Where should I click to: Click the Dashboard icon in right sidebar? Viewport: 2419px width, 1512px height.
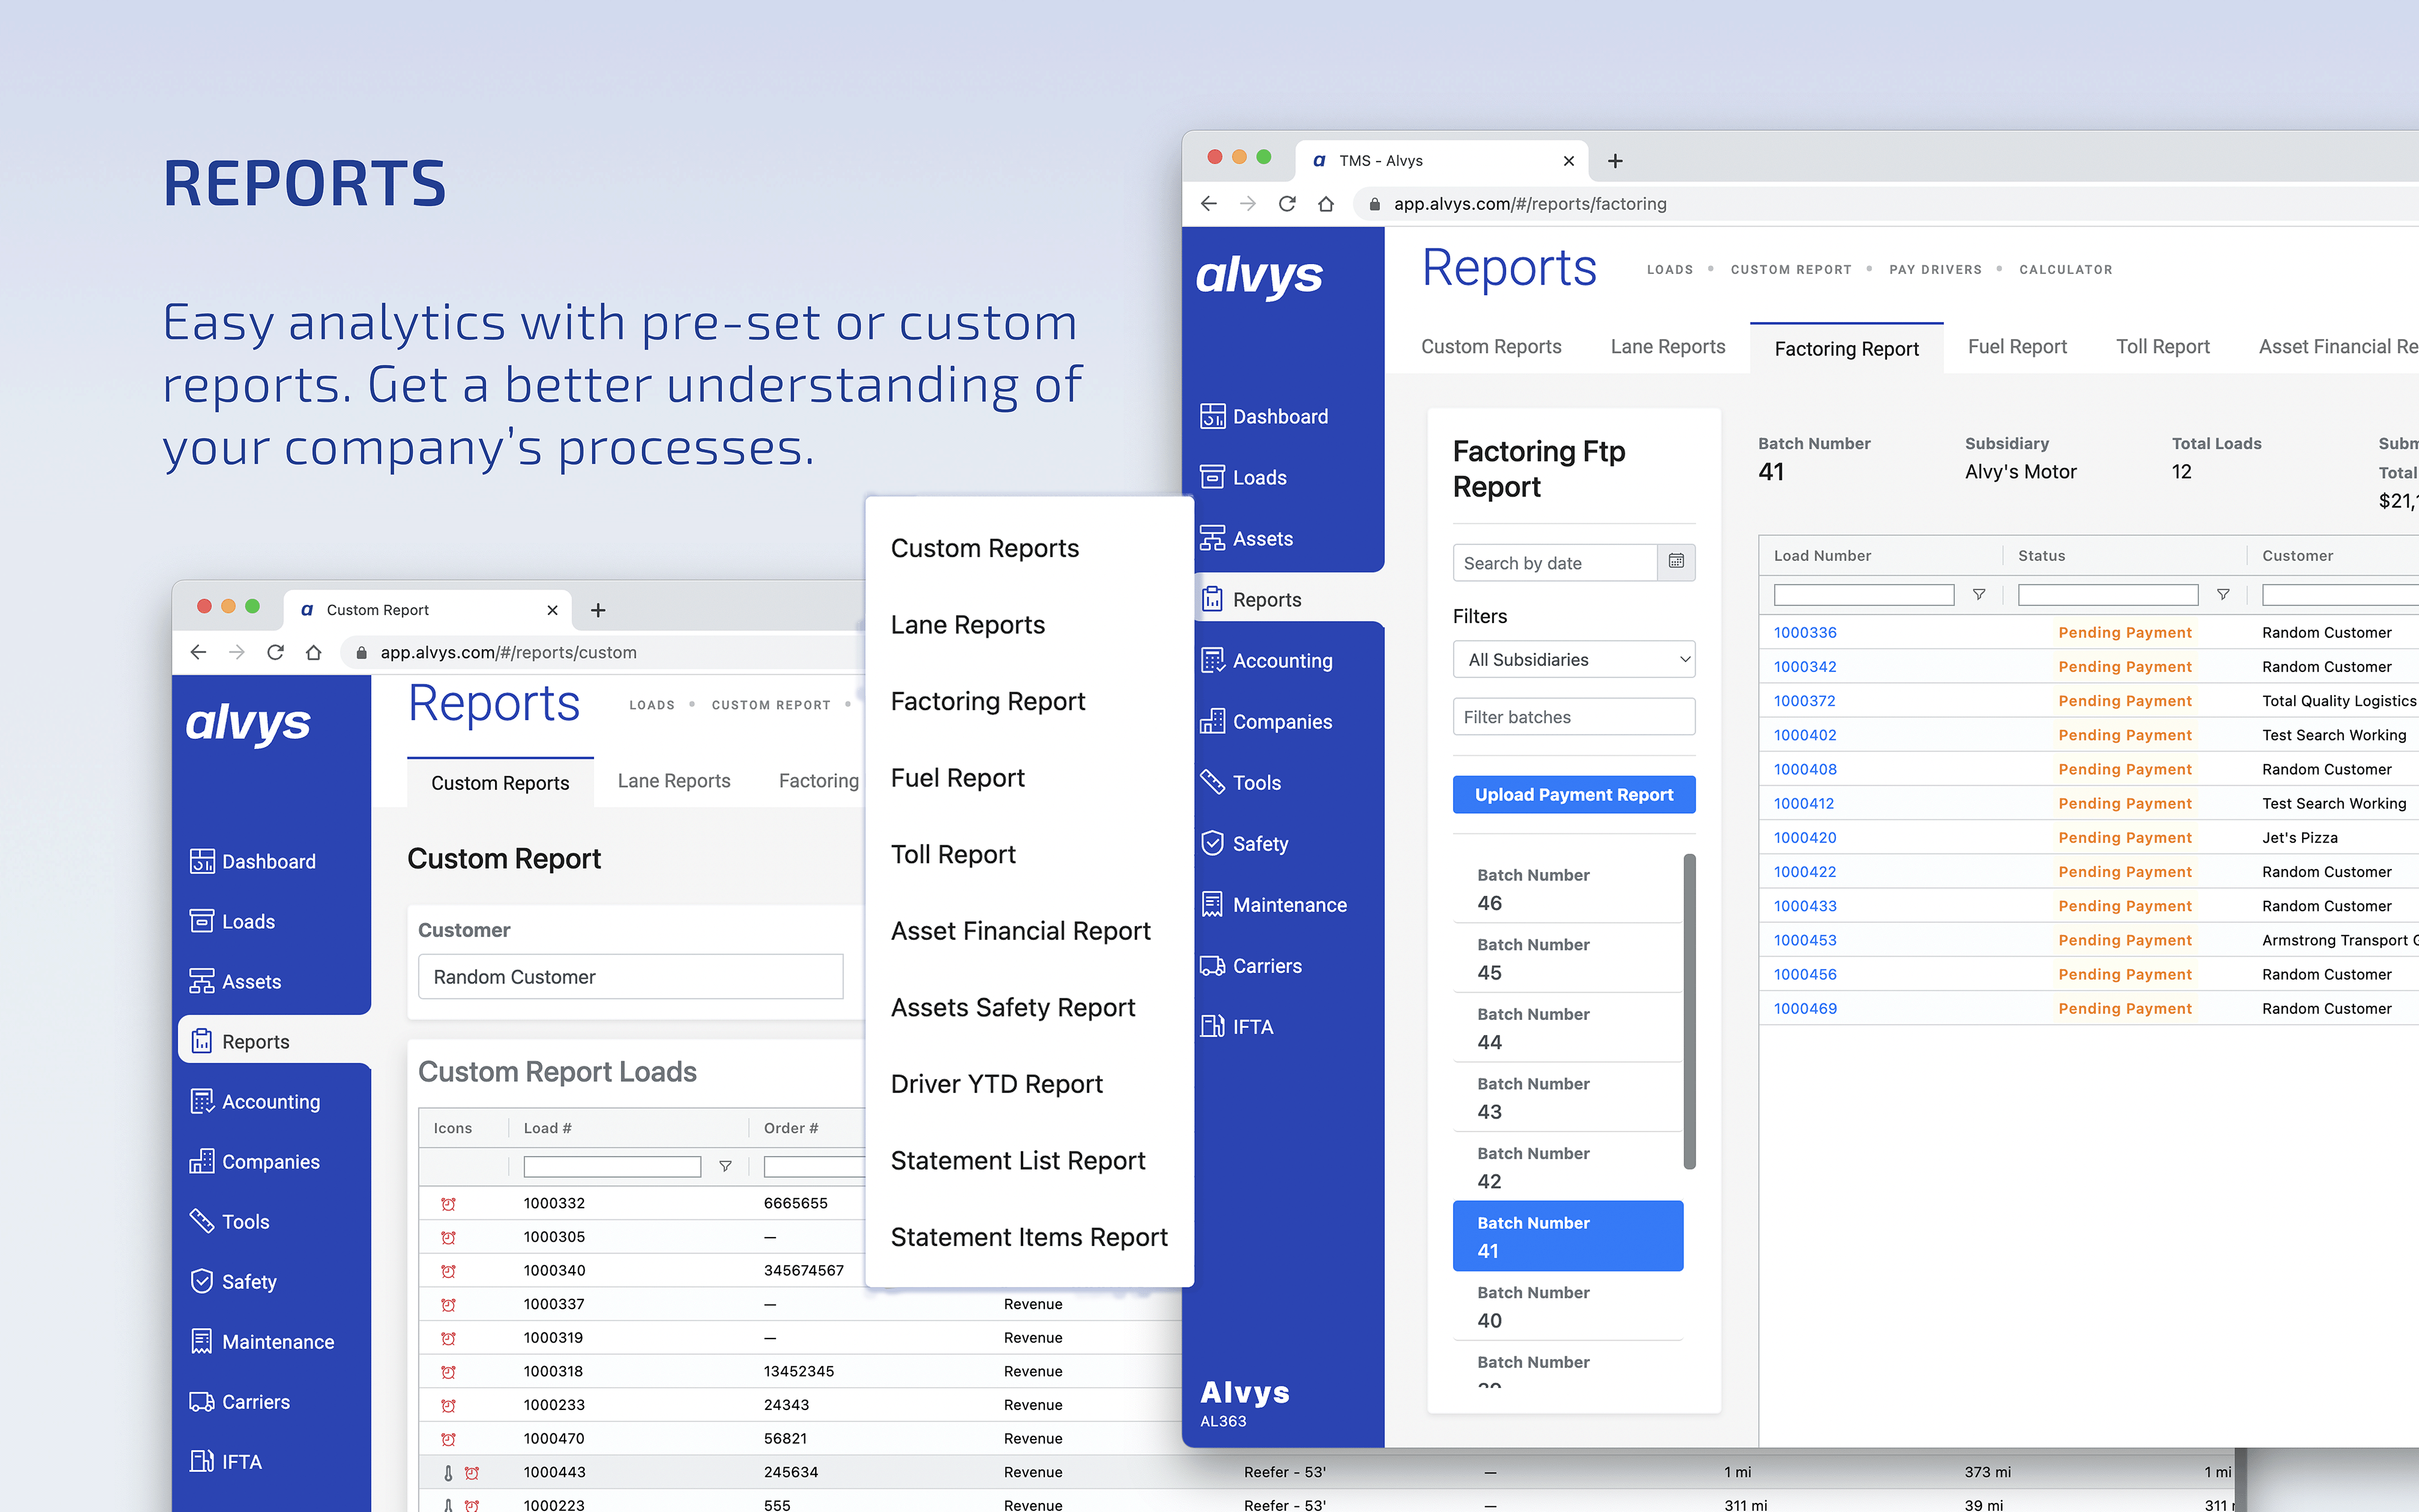[x=1212, y=416]
